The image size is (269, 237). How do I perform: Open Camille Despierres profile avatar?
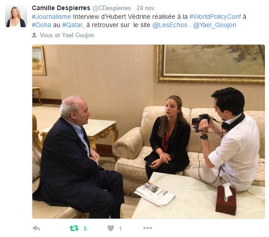tap(16, 16)
